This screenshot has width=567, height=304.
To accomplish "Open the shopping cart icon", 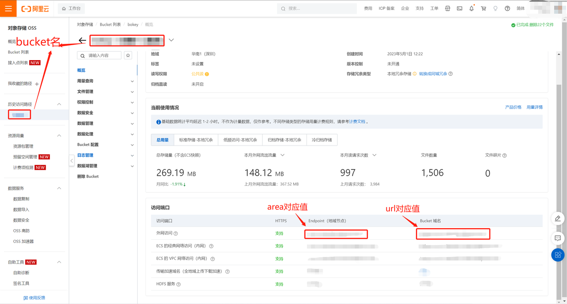I will click(483, 8).
